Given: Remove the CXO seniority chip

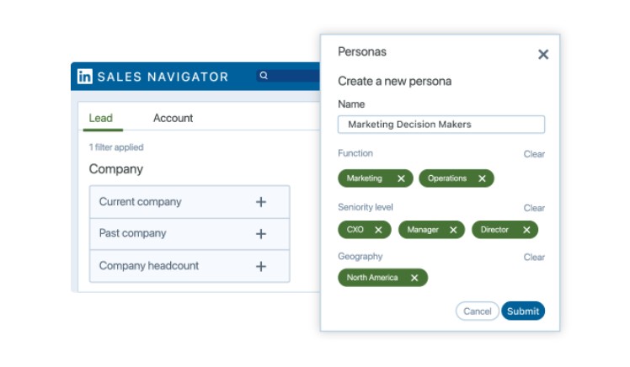Looking at the screenshot, I should 378,230.
